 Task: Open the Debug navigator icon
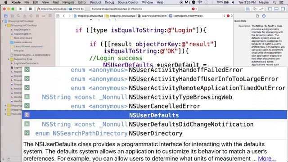pos(37,16)
